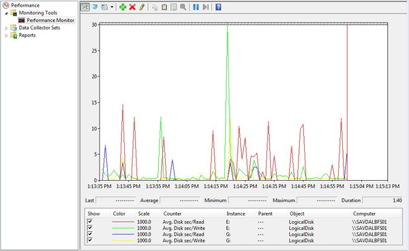Uncheck Show for E: Avg. Disk sec/Read
The height and width of the screenshot is (251, 409).
(90, 222)
